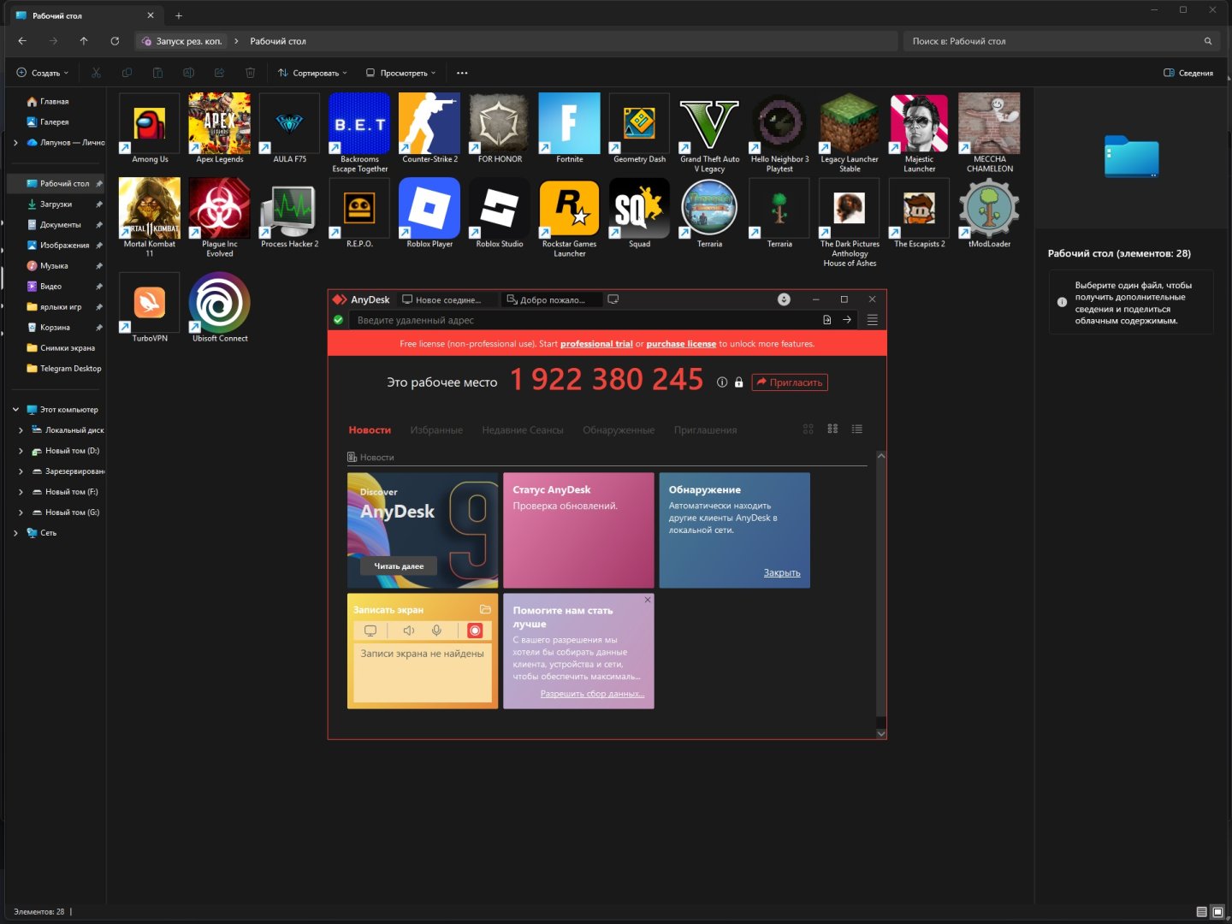The image size is (1232, 924).
Task: Collapse the Этот компьютер tree node
Action: coord(15,410)
